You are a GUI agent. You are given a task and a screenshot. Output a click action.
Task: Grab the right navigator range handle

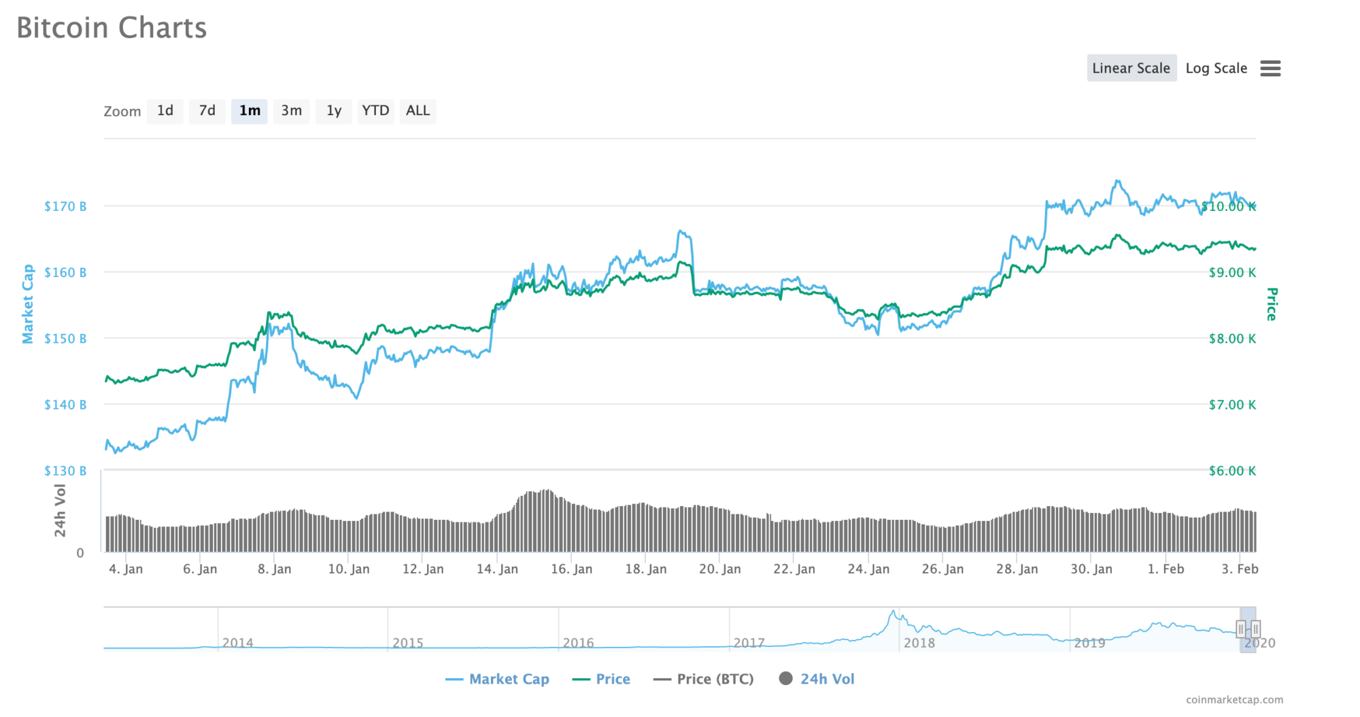point(1256,629)
